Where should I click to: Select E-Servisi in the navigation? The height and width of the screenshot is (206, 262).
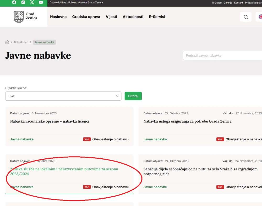(157, 17)
